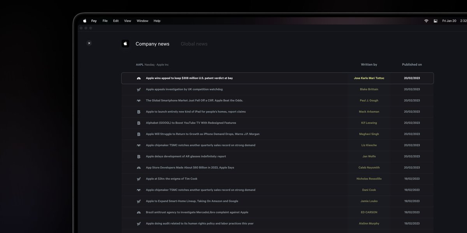This screenshot has height=233, width=467.
Task: Open the File menu
Action: pyautogui.click(x=105, y=21)
